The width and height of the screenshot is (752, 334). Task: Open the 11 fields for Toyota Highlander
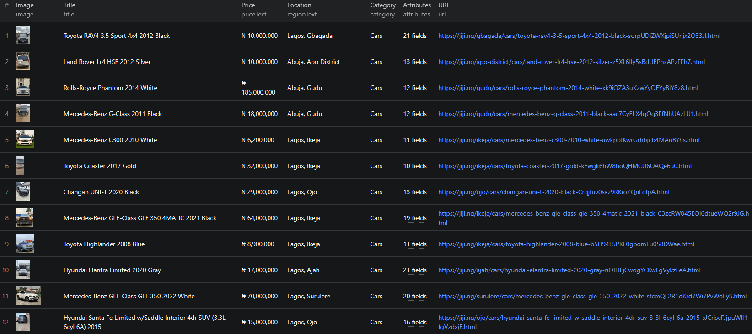[x=415, y=244]
